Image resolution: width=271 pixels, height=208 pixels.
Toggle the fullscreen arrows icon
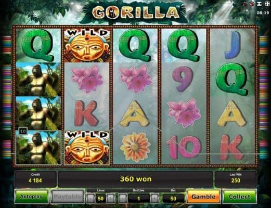click(x=267, y=4)
